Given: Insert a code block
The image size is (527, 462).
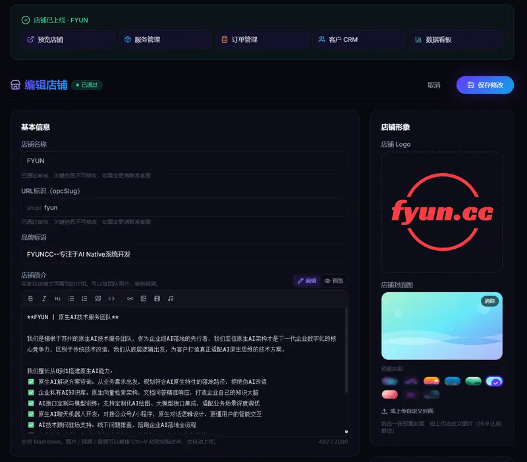Looking at the screenshot, I should pos(111,299).
